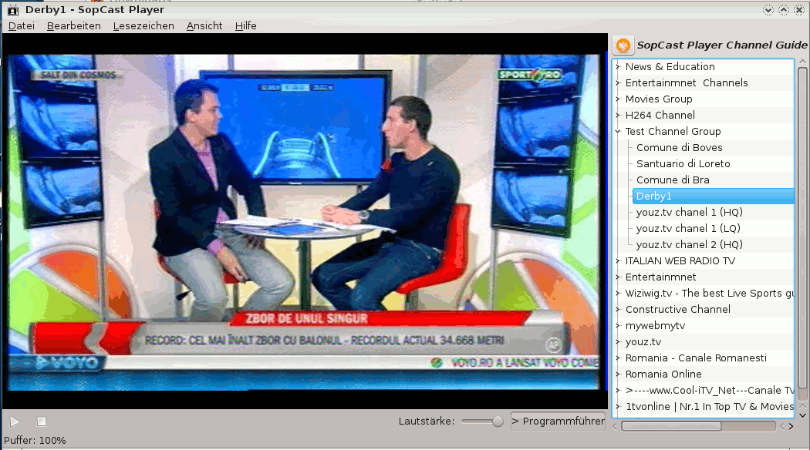The image size is (810, 450).
Task: Expand the News & Education group
Action: (x=618, y=66)
